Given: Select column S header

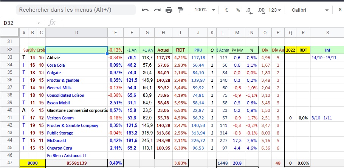Looking at the screenshot, I should coord(327,33).
